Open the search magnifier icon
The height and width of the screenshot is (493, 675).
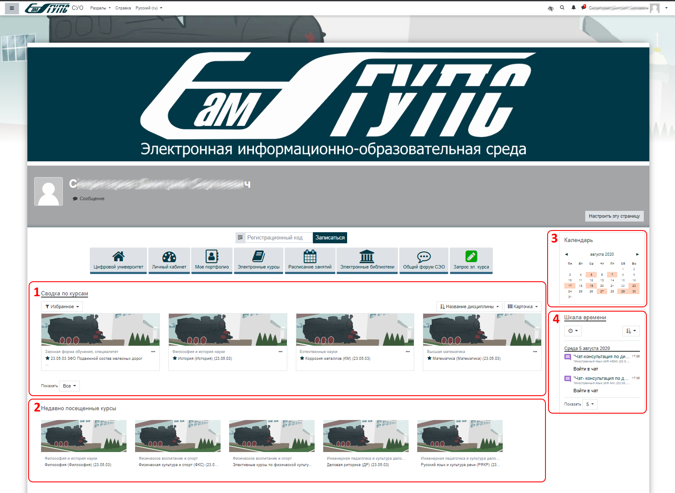(x=562, y=8)
